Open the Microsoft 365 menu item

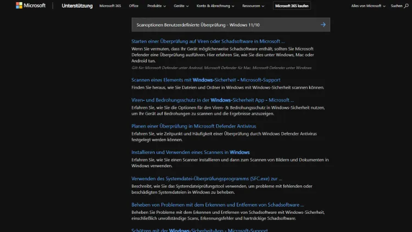110,6
